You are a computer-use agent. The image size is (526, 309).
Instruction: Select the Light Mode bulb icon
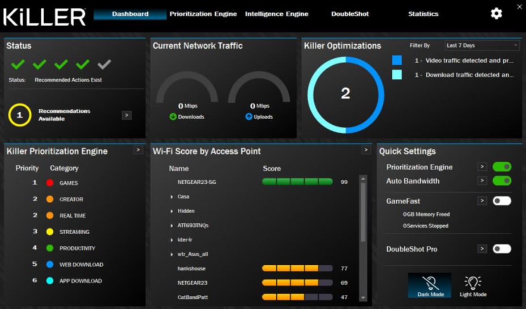(x=473, y=283)
